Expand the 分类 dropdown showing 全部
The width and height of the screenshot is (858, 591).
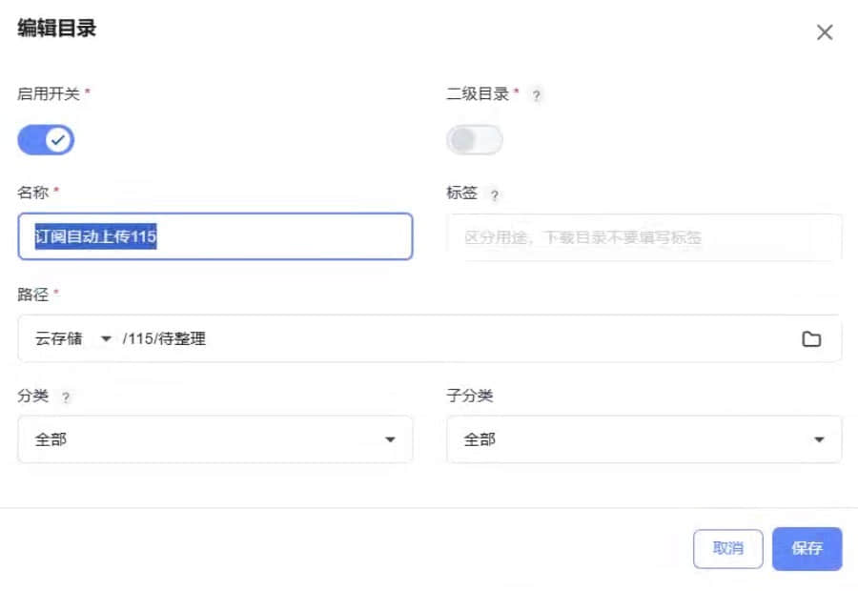tap(214, 439)
